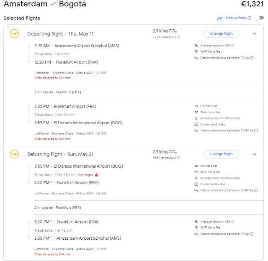Image resolution: width=268 pixels, height=261 pixels.
Task: Click the +38% emissions info icon
Action: click(179, 158)
